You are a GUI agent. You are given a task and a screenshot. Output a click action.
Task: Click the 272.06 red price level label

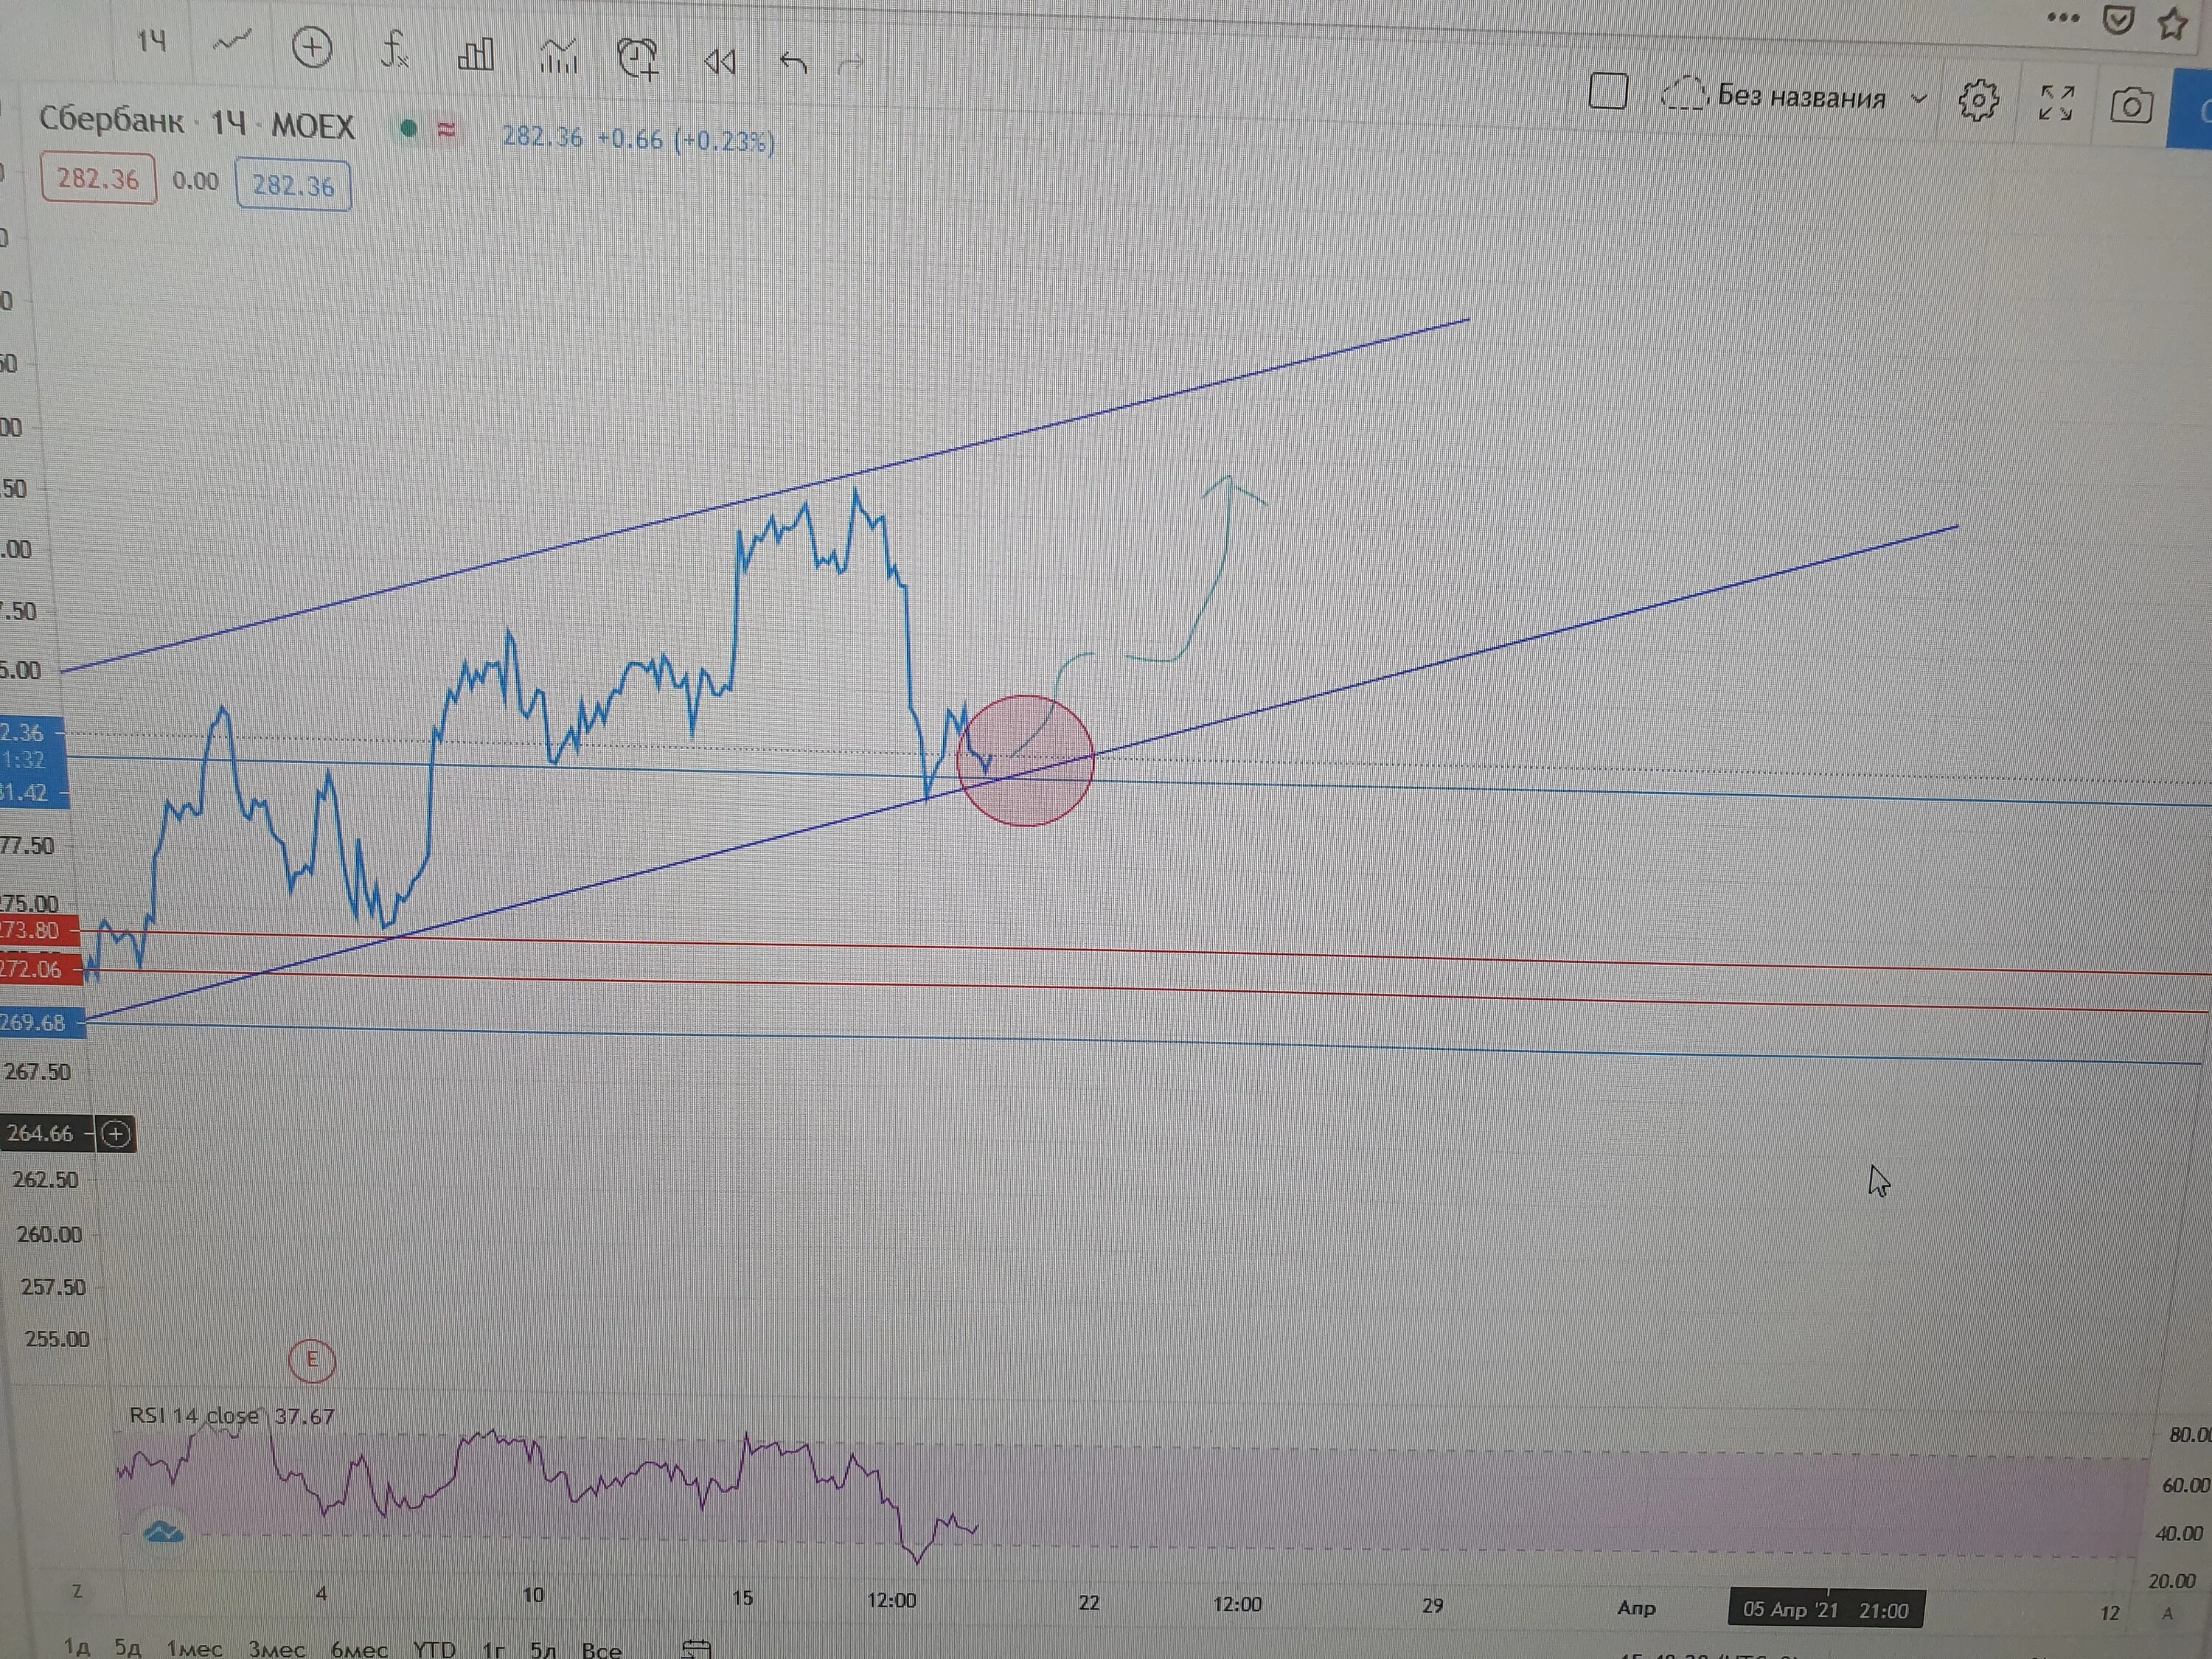click(x=40, y=969)
